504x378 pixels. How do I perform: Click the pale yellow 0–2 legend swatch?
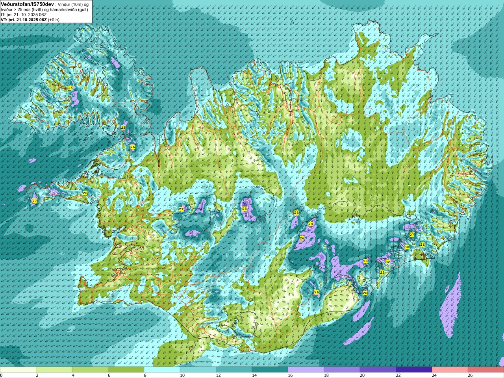(18, 370)
